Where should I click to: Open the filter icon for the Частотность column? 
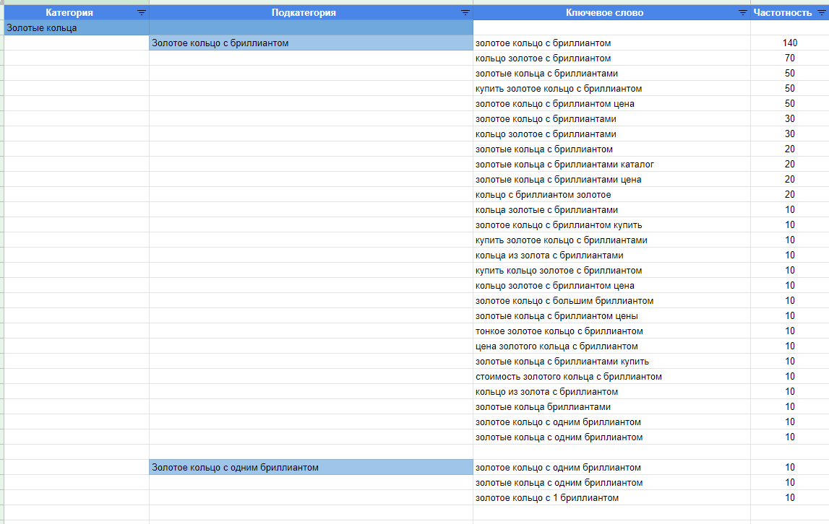point(822,13)
